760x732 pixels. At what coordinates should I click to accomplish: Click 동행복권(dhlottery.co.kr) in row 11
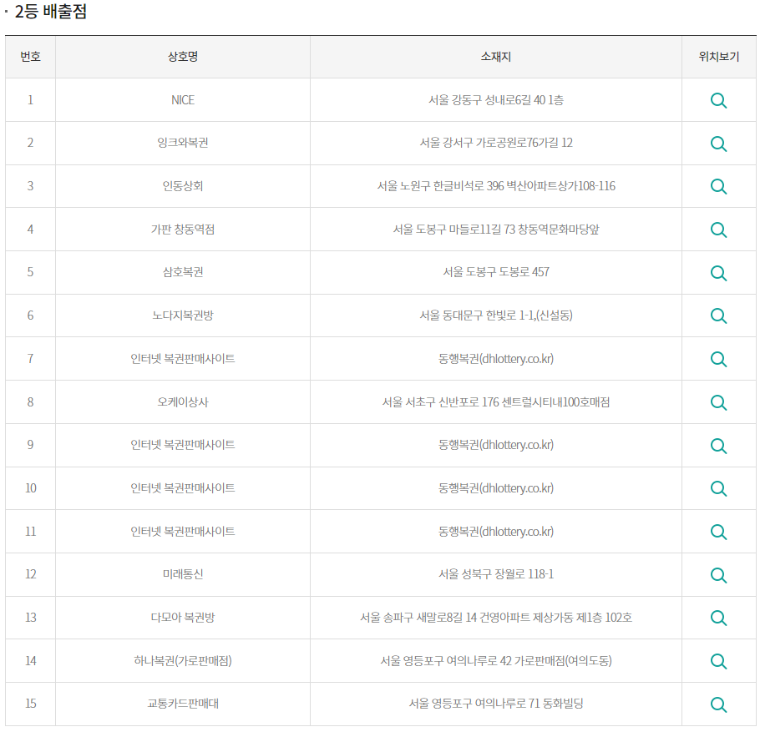[x=496, y=531]
